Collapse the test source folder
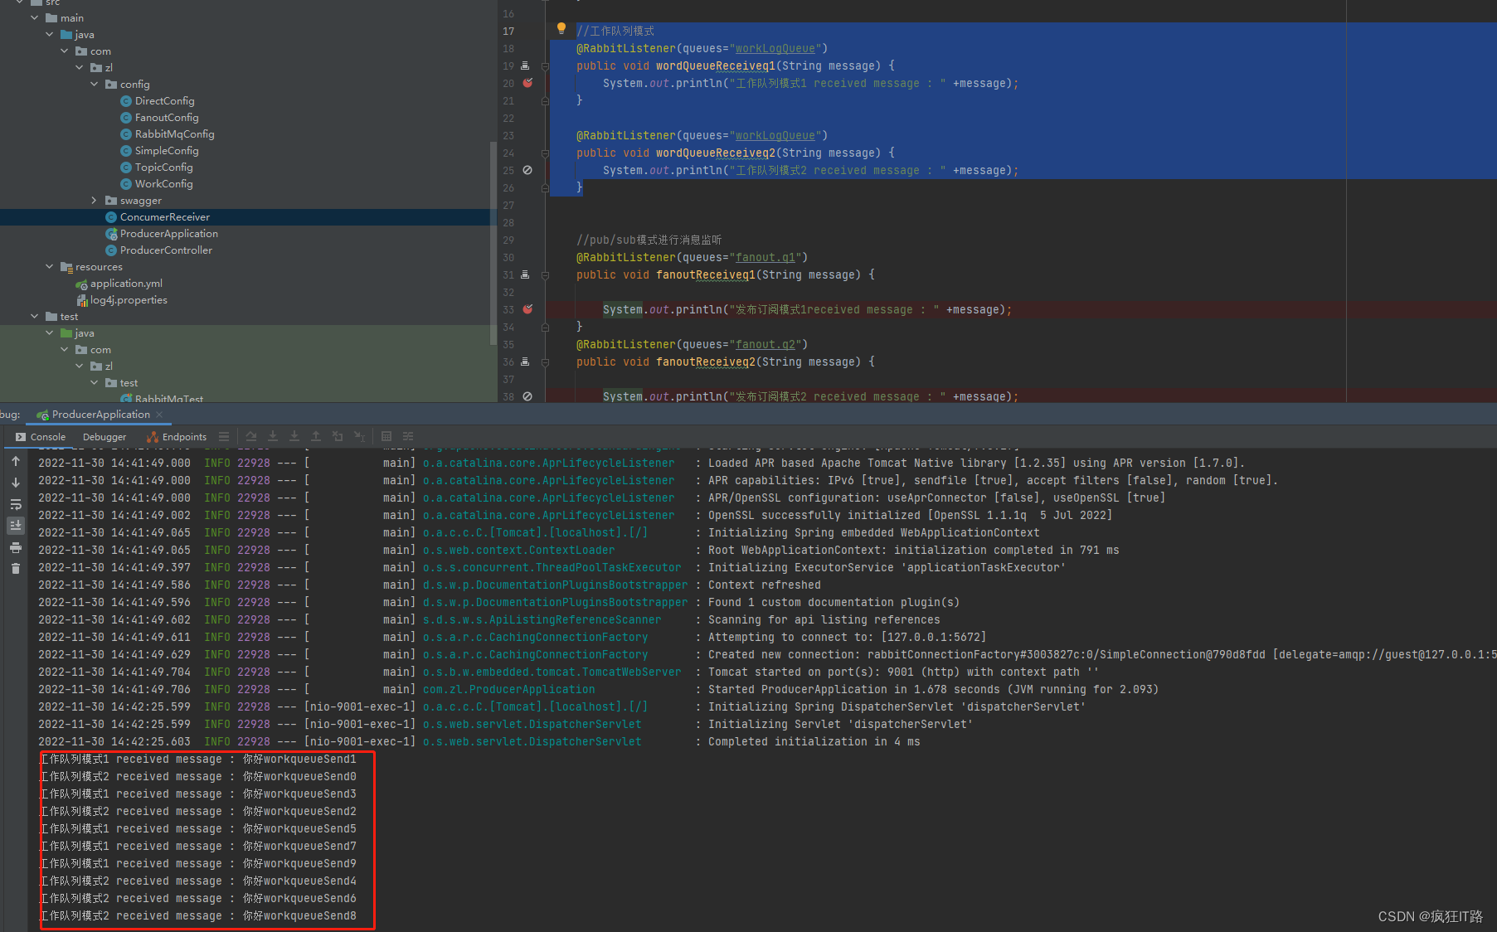The width and height of the screenshot is (1497, 932). pyautogui.click(x=35, y=316)
